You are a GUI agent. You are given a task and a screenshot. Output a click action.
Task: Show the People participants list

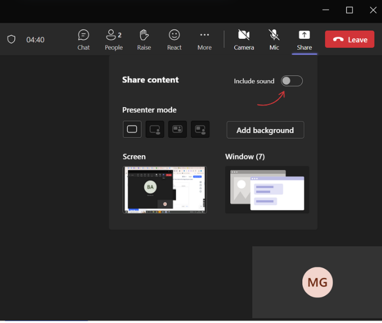click(114, 40)
